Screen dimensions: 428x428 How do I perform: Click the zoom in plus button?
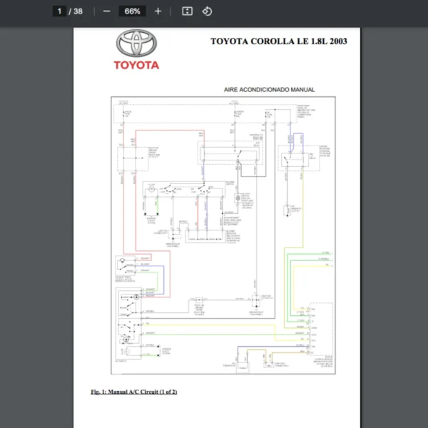tap(158, 11)
